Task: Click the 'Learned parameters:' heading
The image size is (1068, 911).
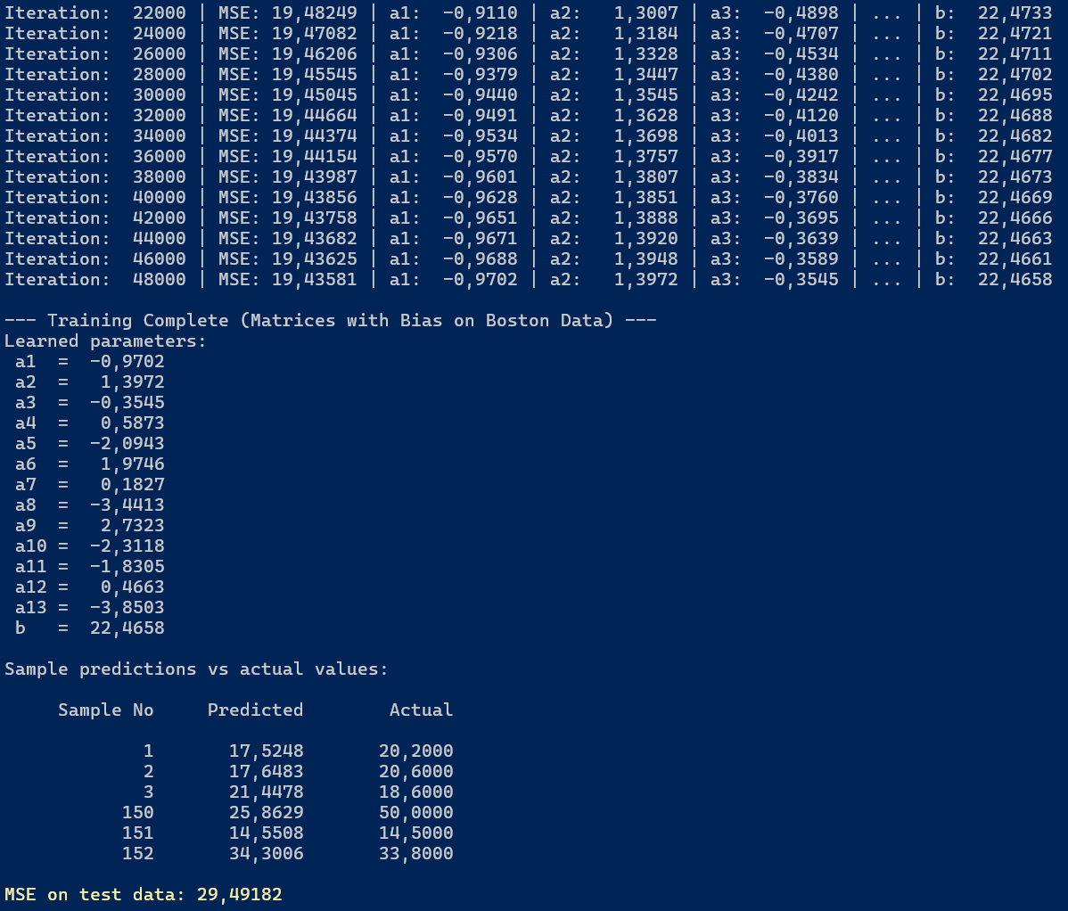Action: coord(105,341)
